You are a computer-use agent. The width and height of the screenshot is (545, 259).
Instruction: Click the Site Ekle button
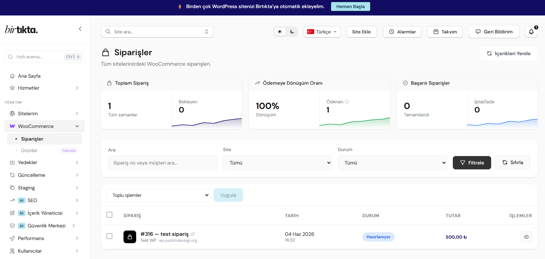[x=361, y=32]
